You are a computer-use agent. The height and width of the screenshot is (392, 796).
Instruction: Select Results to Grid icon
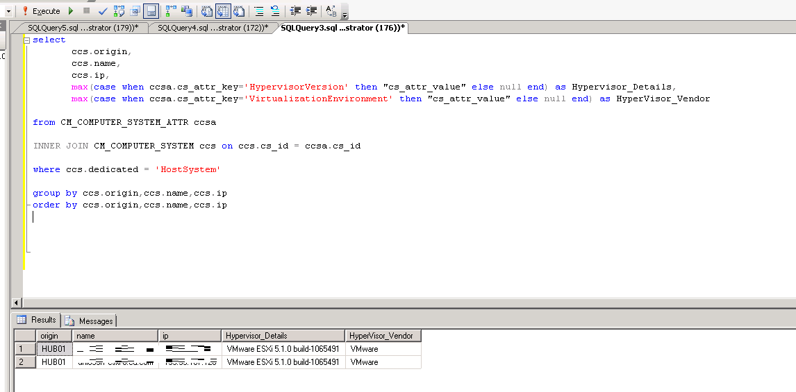(223, 10)
